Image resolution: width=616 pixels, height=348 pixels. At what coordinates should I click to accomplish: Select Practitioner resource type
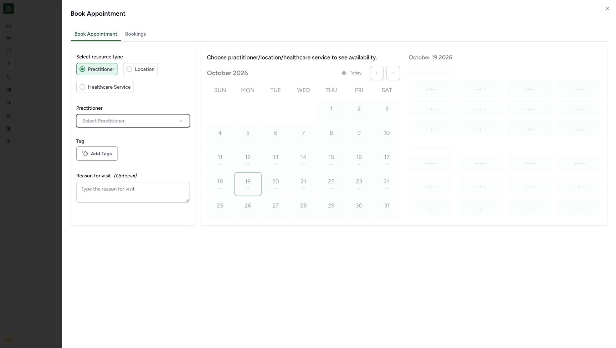(97, 69)
